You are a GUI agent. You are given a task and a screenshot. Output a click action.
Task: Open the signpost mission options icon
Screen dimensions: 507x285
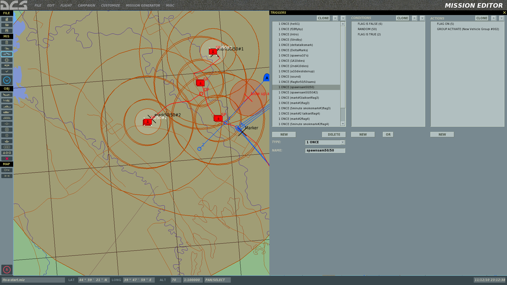pos(7,66)
